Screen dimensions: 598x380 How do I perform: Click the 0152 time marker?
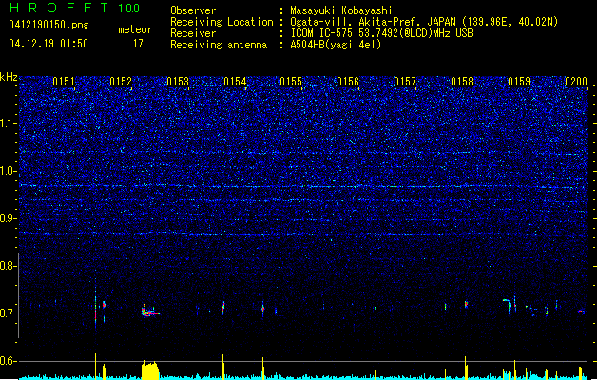[121, 82]
